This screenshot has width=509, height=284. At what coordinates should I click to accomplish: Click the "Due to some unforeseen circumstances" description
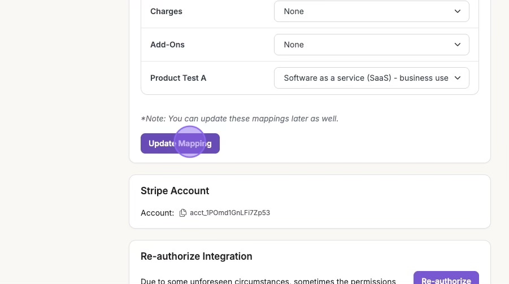point(268,281)
